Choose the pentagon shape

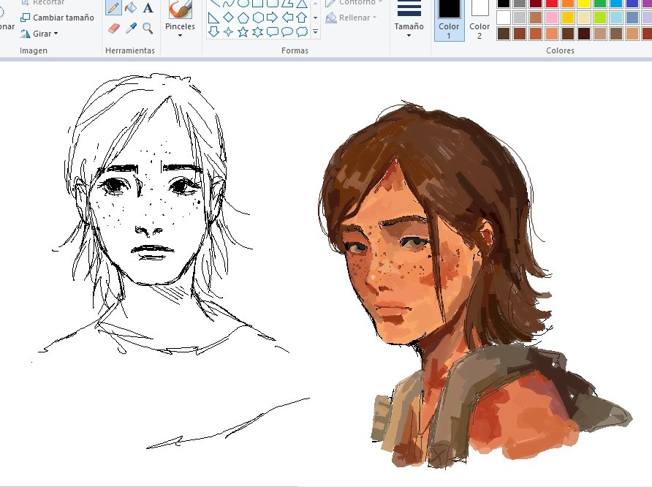[243, 18]
